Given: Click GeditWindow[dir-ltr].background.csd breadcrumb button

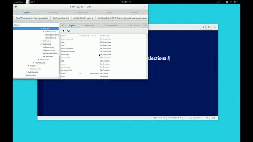Looking at the screenshot, I should tap(32, 18).
